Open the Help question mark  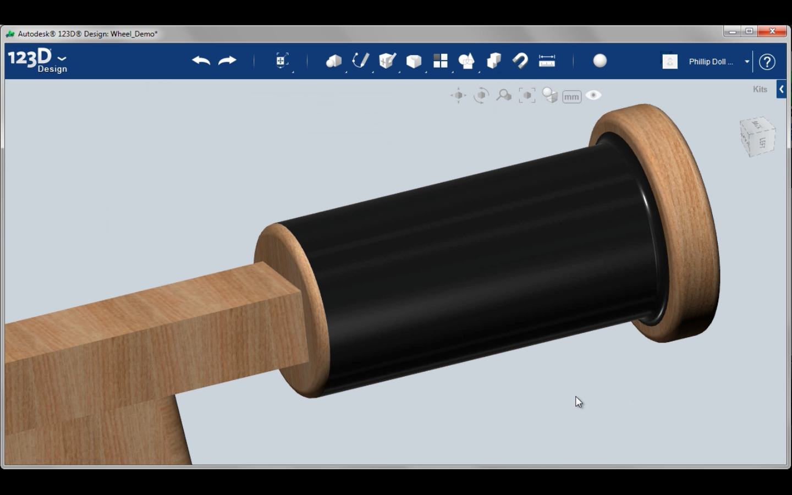[767, 62]
